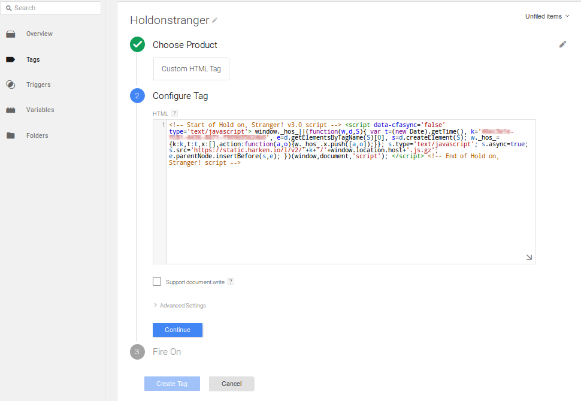This screenshot has width=581, height=401.
Task: Click the Configure Tag heading
Action: pyautogui.click(x=180, y=96)
